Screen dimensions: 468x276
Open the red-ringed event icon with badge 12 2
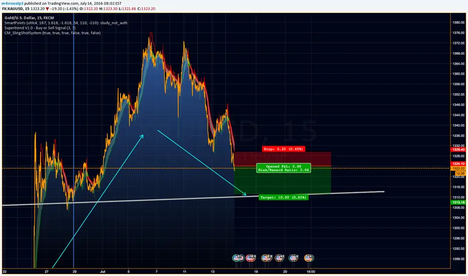coord(251,258)
